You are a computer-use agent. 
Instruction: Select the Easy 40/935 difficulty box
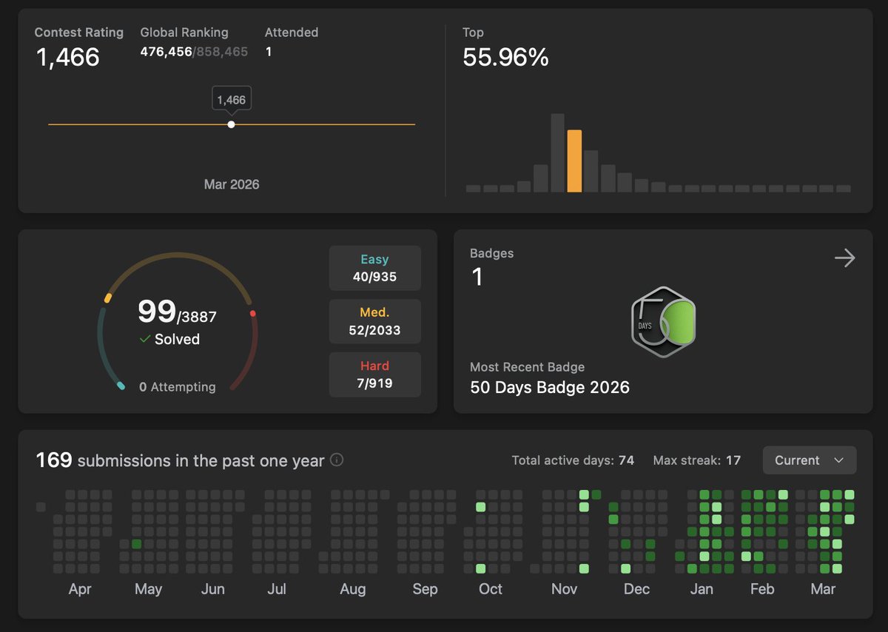click(x=375, y=269)
